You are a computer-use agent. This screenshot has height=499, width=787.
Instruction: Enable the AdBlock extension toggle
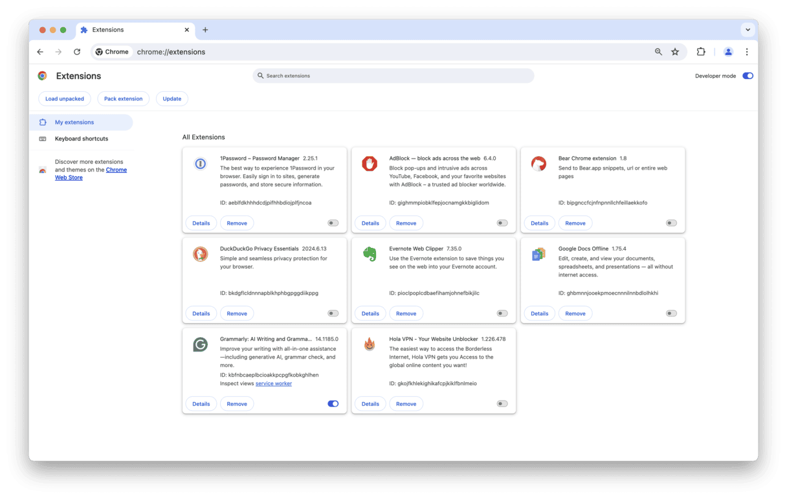click(x=502, y=223)
